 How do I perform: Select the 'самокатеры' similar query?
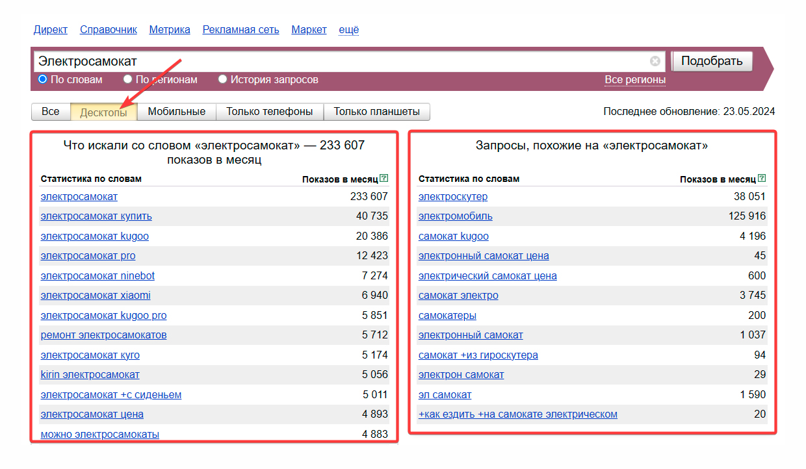tap(448, 316)
